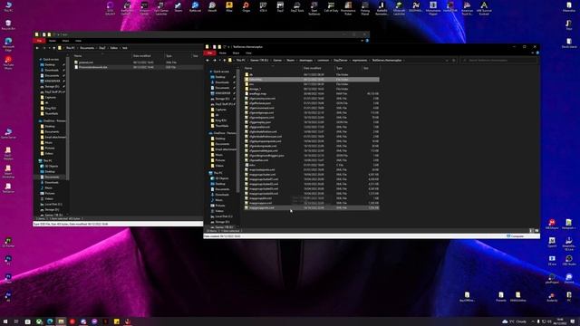This screenshot has width=580, height=326.
Task: Open View tab in front Explorer window
Action: pos(248,53)
